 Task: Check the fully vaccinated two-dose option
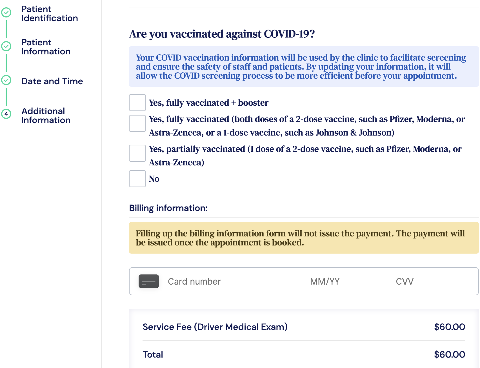click(x=137, y=123)
